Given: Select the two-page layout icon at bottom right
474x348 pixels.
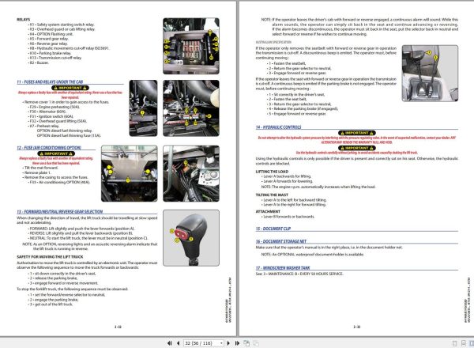Looking at the screenshot, I should pyautogui.click(x=472, y=343).
